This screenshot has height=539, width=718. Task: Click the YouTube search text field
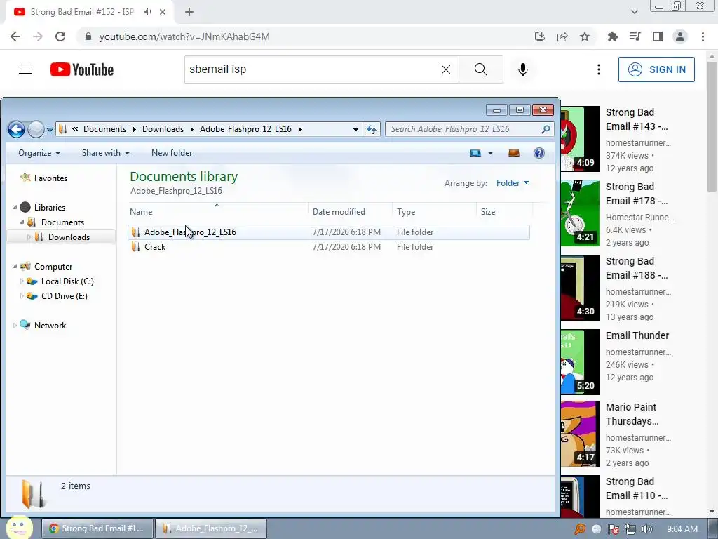pyautogui.click(x=311, y=69)
